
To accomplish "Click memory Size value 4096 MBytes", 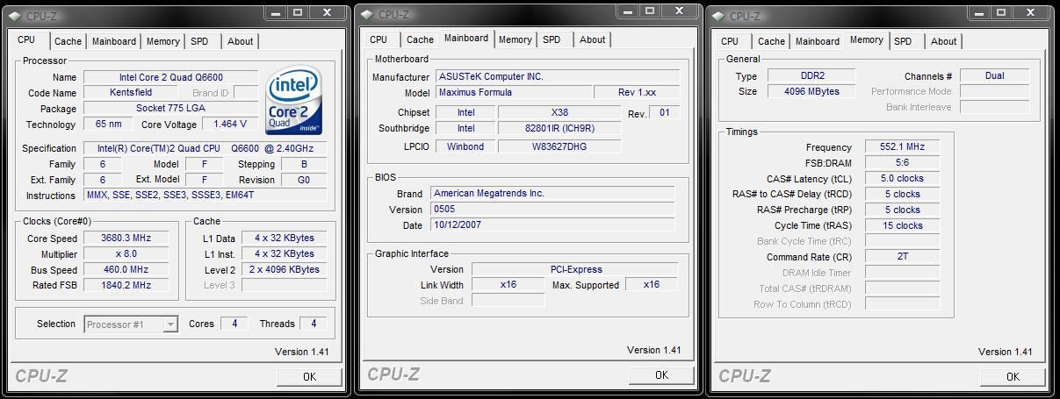I will tap(811, 91).
